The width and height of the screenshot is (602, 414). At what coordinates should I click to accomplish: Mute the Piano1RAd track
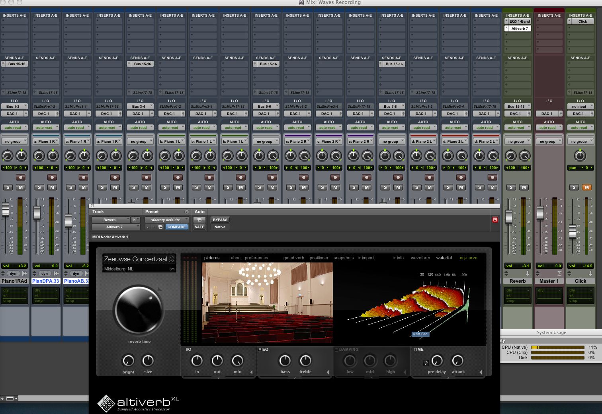(21, 187)
